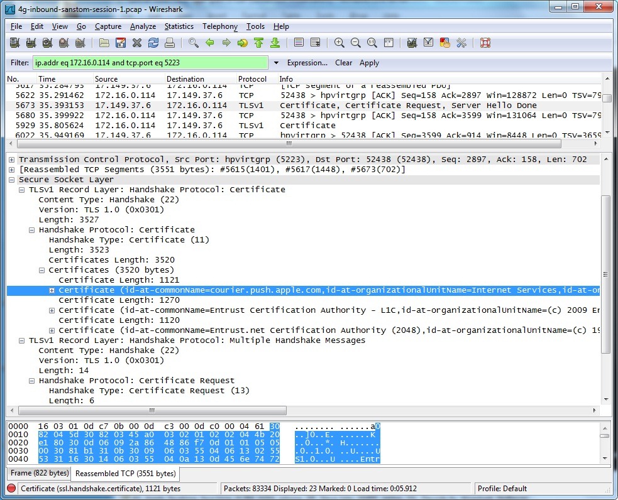The height and width of the screenshot is (500, 618).
Task: Open the list of capture interfaces
Action: (x=14, y=43)
